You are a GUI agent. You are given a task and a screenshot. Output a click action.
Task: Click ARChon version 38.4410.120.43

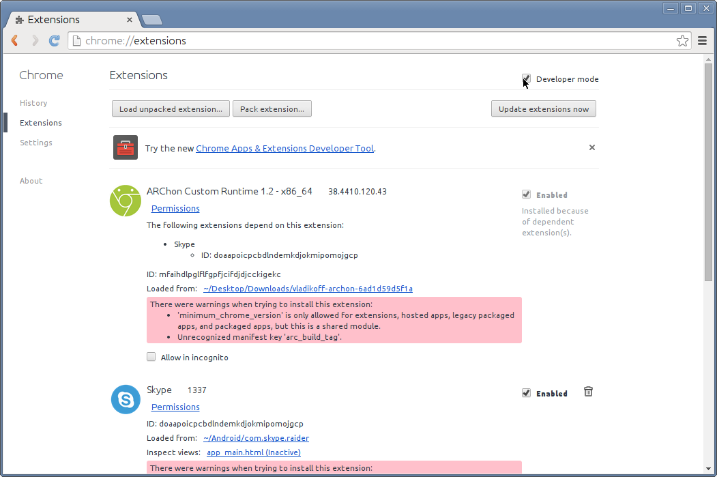click(x=357, y=192)
